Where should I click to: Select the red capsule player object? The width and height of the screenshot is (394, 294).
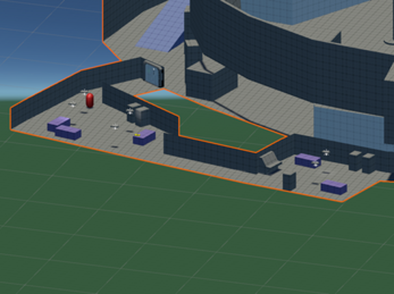click(90, 101)
